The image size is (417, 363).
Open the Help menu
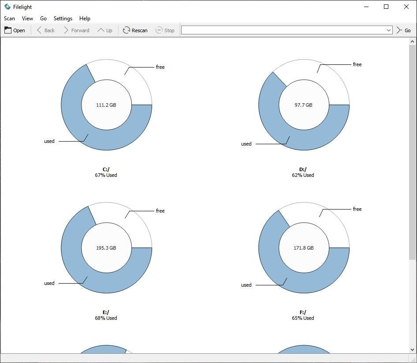85,19
